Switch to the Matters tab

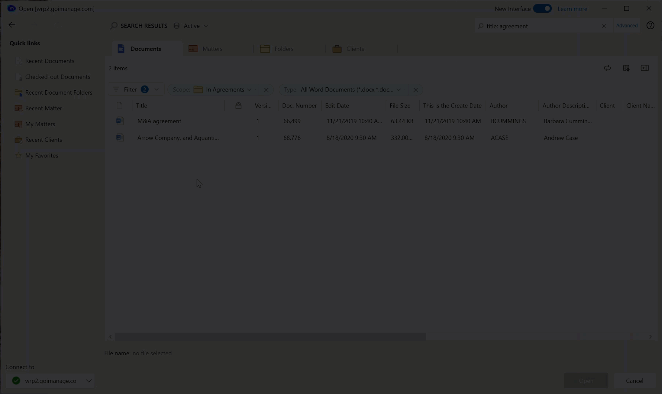pyautogui.click(x=212, y=49)
